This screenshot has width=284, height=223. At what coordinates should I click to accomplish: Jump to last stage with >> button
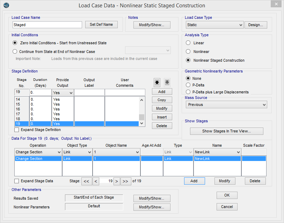126,181
